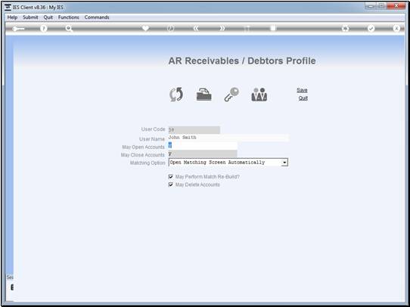Image resolution: width=410 pixels, height=307 pixels.
Task: Click the open drawer icon in profile
Action: (204, 95)
